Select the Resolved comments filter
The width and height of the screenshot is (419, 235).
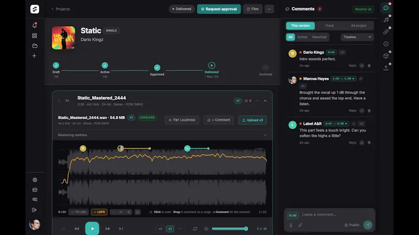click(x=319, y=37)
